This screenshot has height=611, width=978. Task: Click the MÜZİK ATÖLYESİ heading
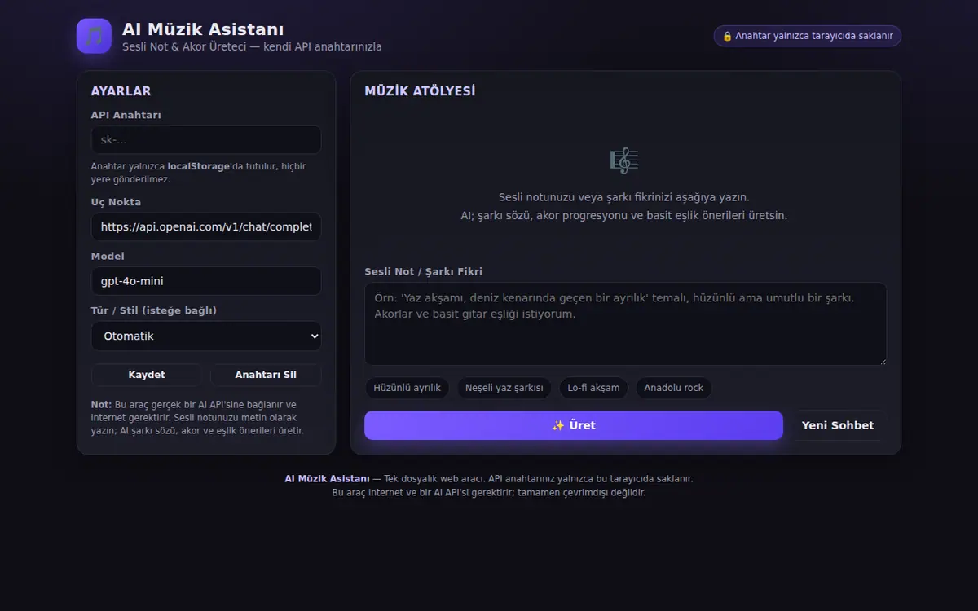420,91
